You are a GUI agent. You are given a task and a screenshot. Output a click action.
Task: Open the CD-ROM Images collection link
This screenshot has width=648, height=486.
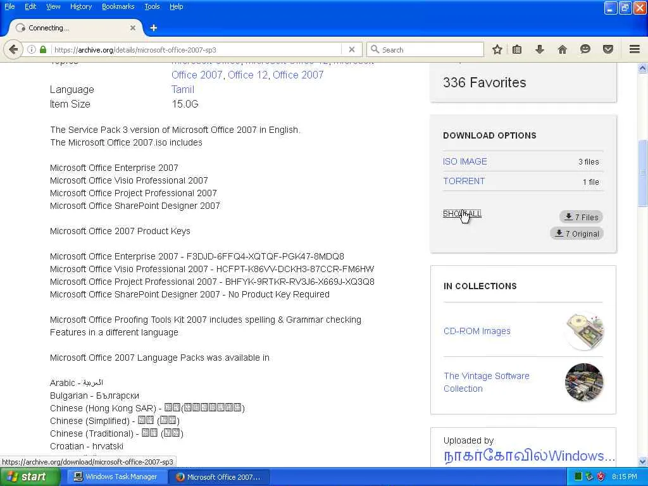477,331
